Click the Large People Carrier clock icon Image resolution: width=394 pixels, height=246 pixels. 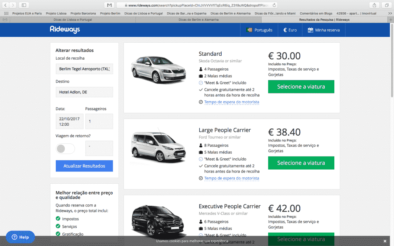(x=201, y=178)
